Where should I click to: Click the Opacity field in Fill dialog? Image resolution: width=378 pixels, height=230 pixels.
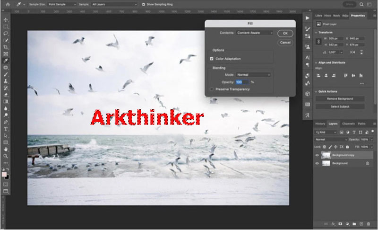(242, 82)
